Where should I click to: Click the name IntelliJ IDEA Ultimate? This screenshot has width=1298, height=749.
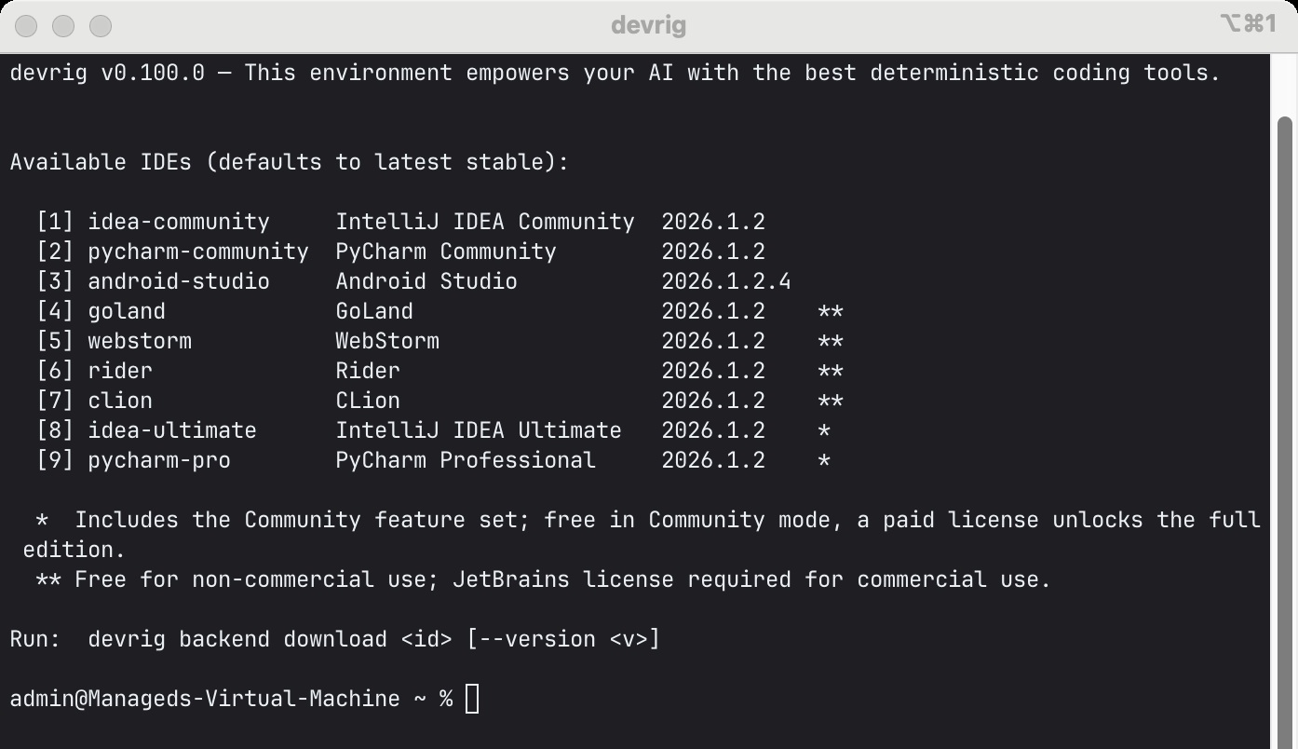pyautogui.click(x=479, y=430)
